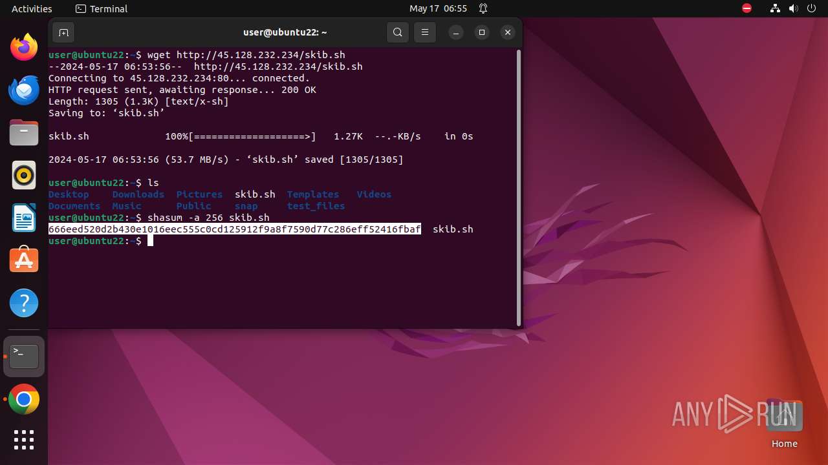Click the Desktop directory name
Image resolution: width=828 pixels, height=465 pixels.
click(x=69, y=194)
